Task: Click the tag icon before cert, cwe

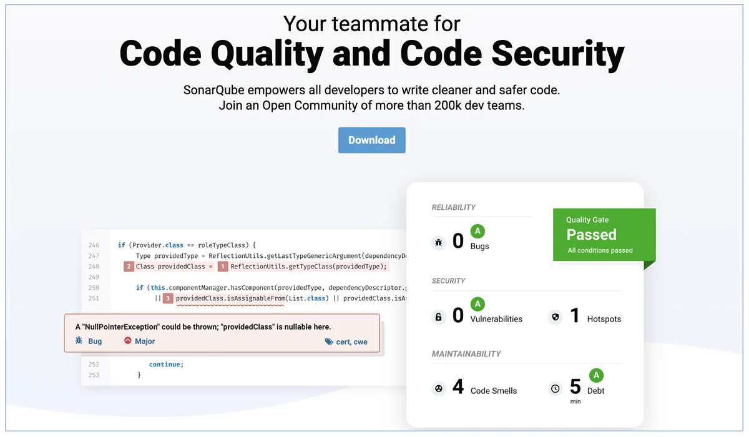Action: pyautogui.click(x=329, y=341)
